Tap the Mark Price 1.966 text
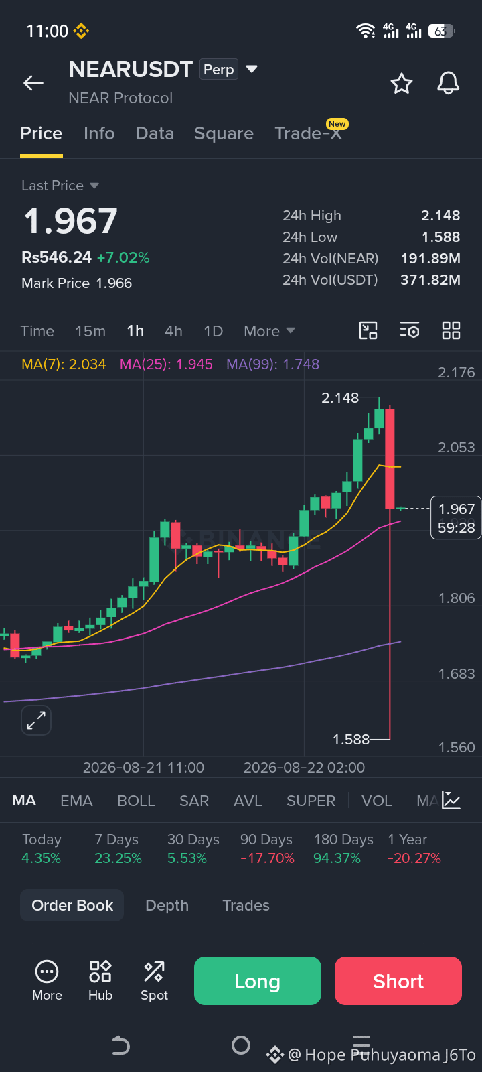The image size is (482, 1072). point(76,283)
